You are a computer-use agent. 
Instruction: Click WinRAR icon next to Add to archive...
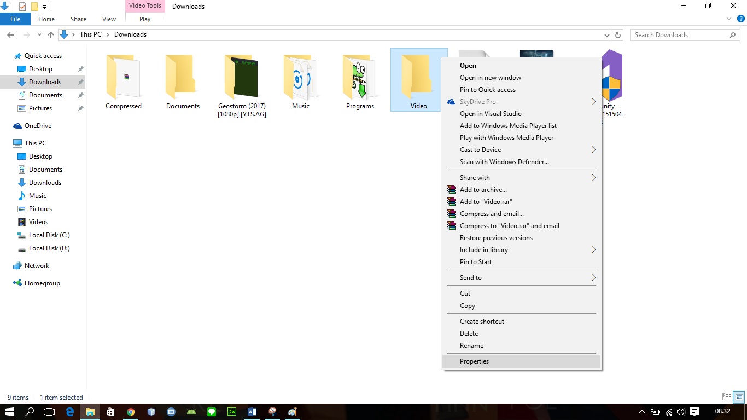pyautogui.click(x=451, y=190)
